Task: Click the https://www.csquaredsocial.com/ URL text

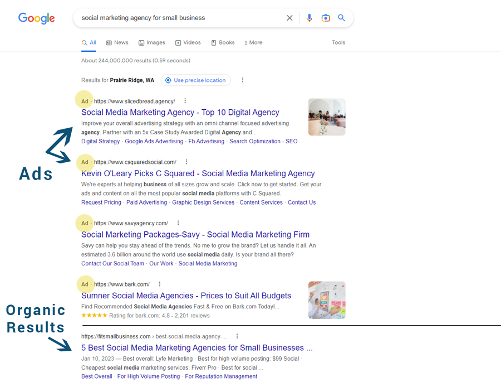Action: coord(135,162)
